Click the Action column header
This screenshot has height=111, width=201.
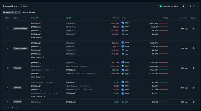16,18
